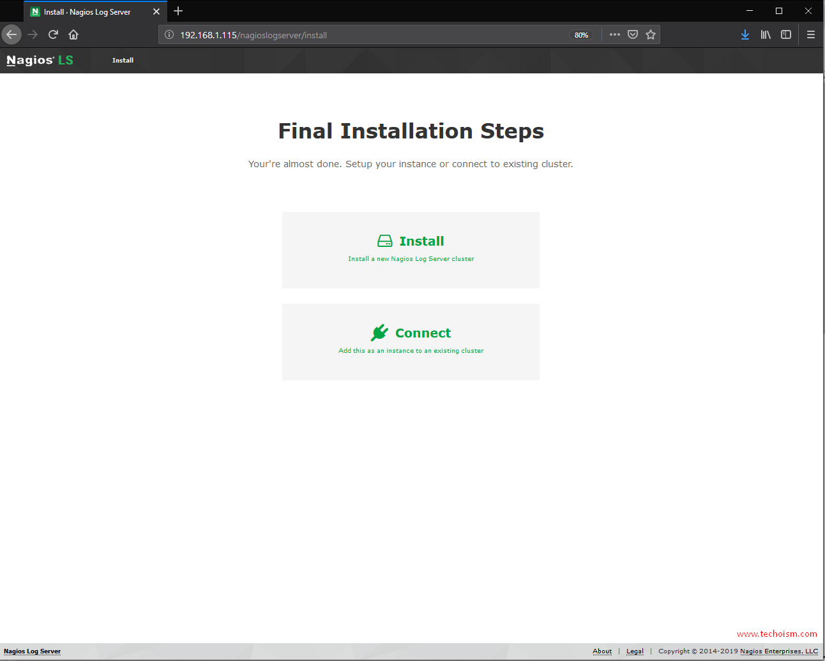Choose Install a new Nagios Log Server cluster
This screenshot has height=661, width=825.
pyautogui.click(x=411, y=250)
